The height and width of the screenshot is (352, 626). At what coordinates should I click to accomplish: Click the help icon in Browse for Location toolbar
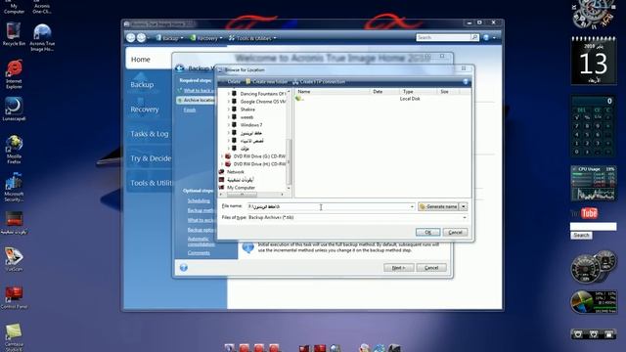point(466,82)
